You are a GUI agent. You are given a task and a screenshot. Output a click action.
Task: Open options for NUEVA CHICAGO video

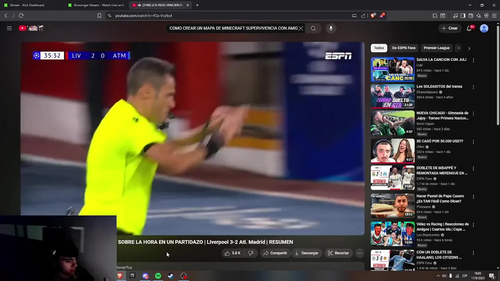[x=473, y=114]
